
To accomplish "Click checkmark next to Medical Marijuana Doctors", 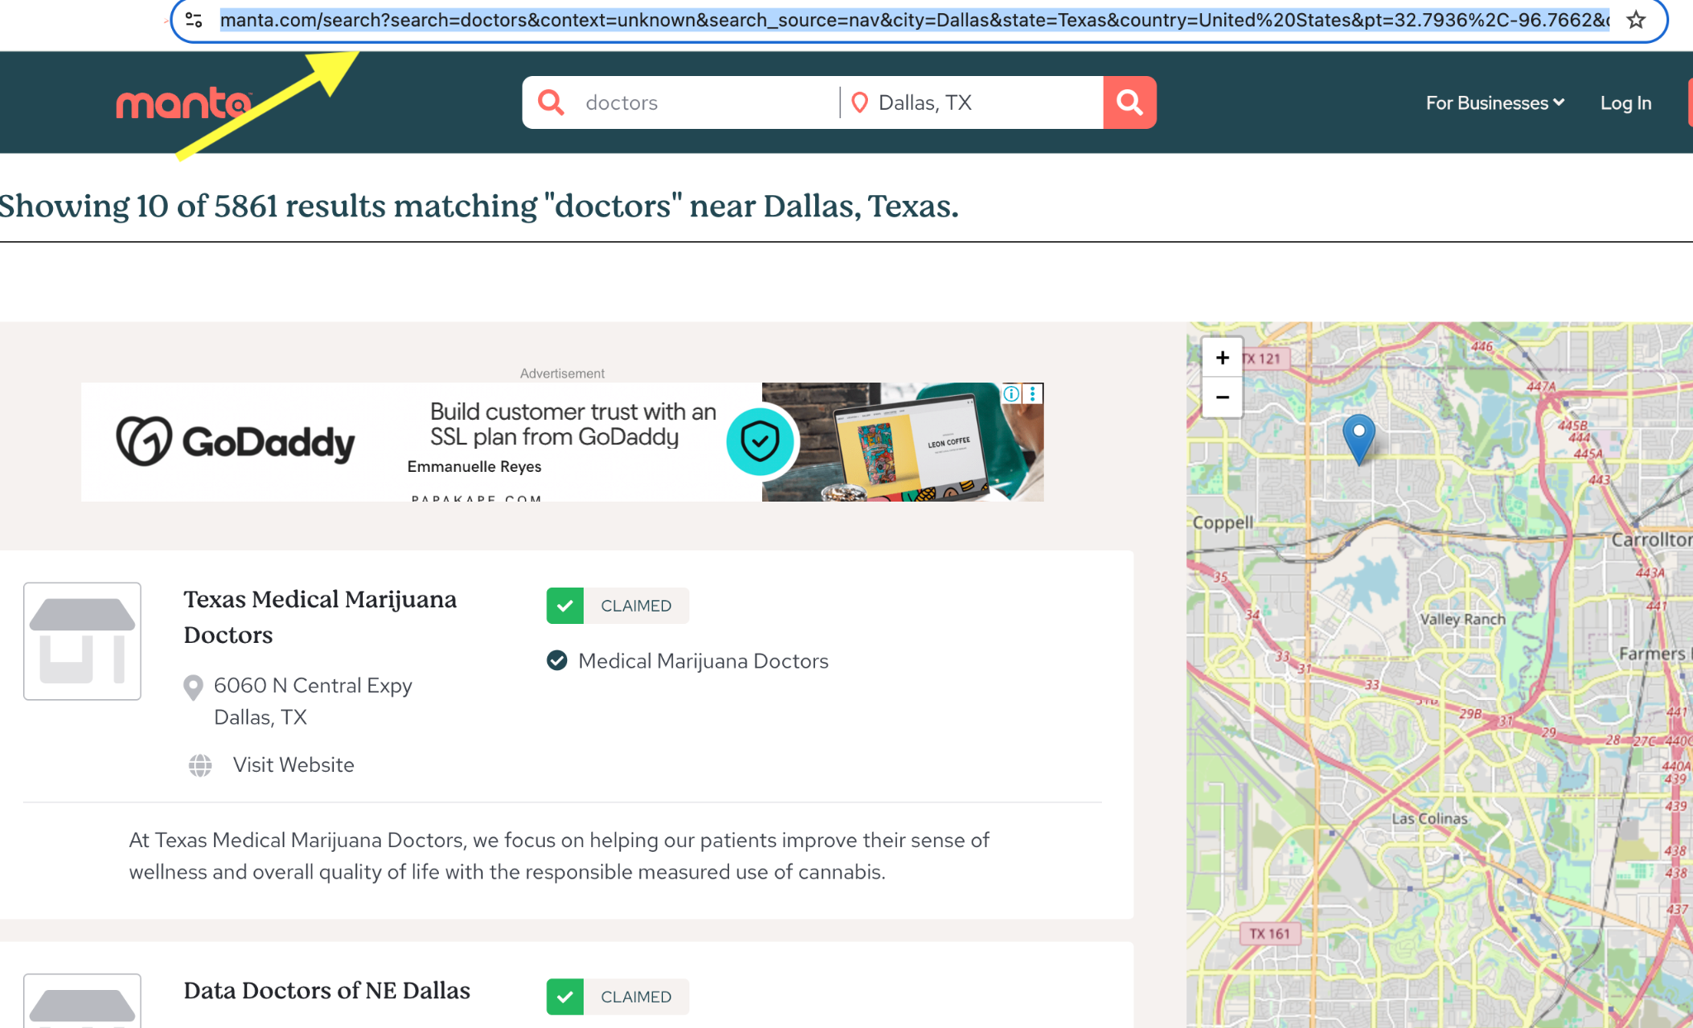I will 557,661.
